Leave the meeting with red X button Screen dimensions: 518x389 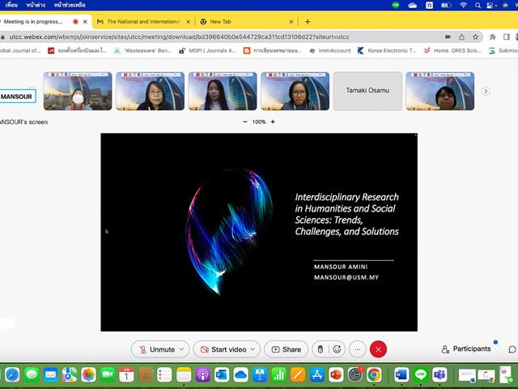click(x=378, y=349)
